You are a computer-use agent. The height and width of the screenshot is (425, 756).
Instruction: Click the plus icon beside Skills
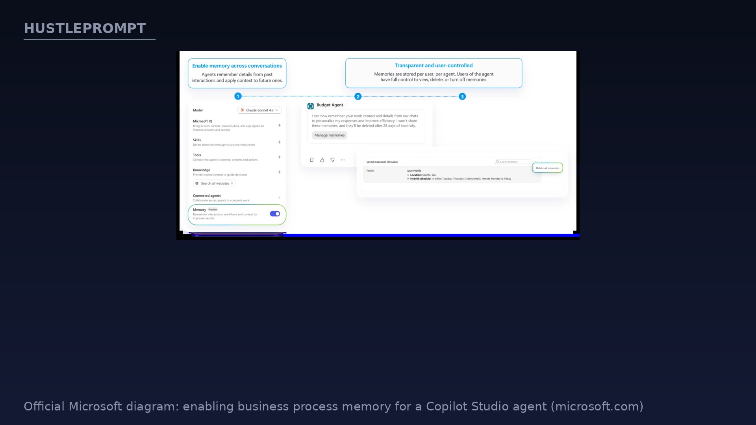279,142
